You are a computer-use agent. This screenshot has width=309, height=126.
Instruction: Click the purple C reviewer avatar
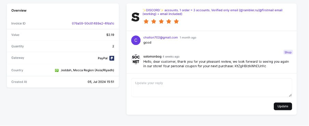tap(136, 40)
